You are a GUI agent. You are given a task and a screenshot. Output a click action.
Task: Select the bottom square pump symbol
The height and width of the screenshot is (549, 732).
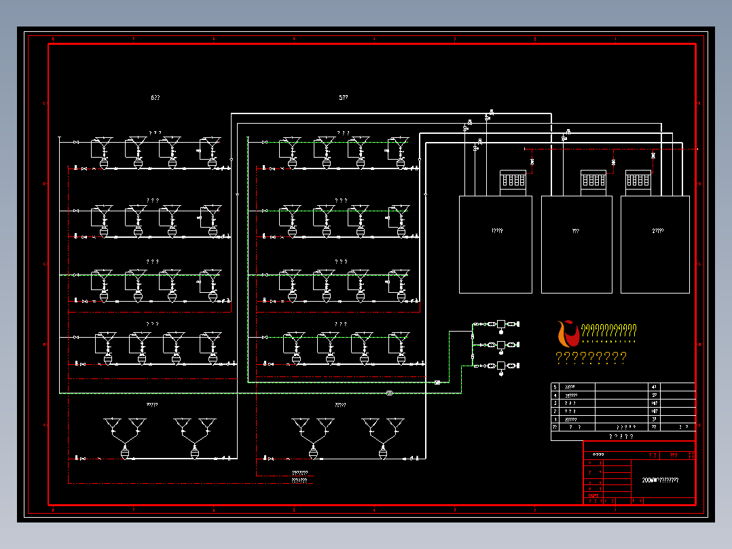click(501, 366)
